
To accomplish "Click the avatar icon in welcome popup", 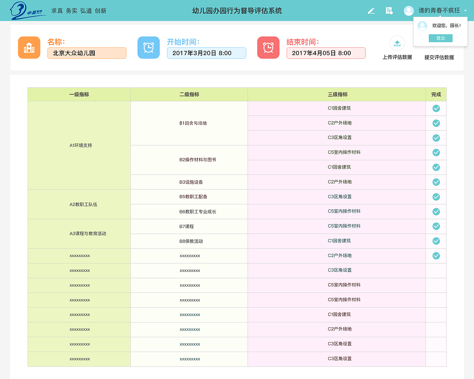I will point(422,26).
